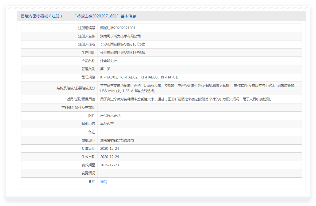Click approval department 湖南省药品监督管理局
This screenshot has height=206, width=316.
point(117,140)
